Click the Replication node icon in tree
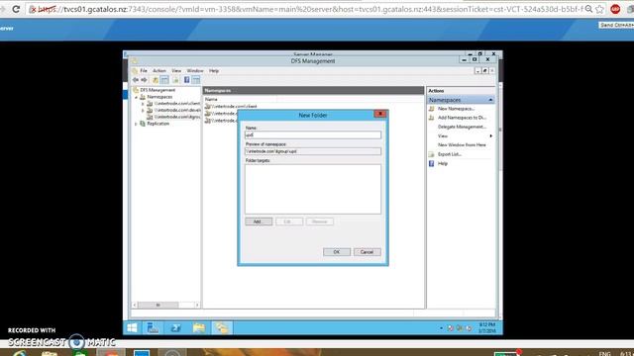634x356 pixels. pyautogui.click(x=143, y=124)
